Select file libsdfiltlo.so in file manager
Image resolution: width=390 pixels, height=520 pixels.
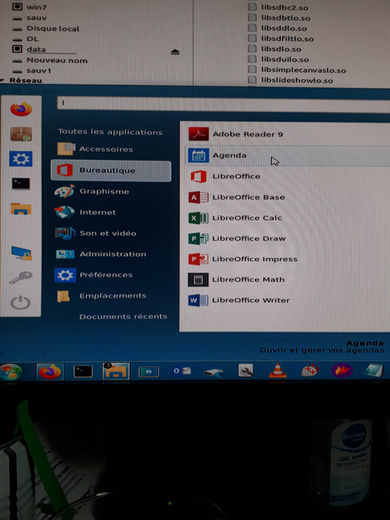281,39
